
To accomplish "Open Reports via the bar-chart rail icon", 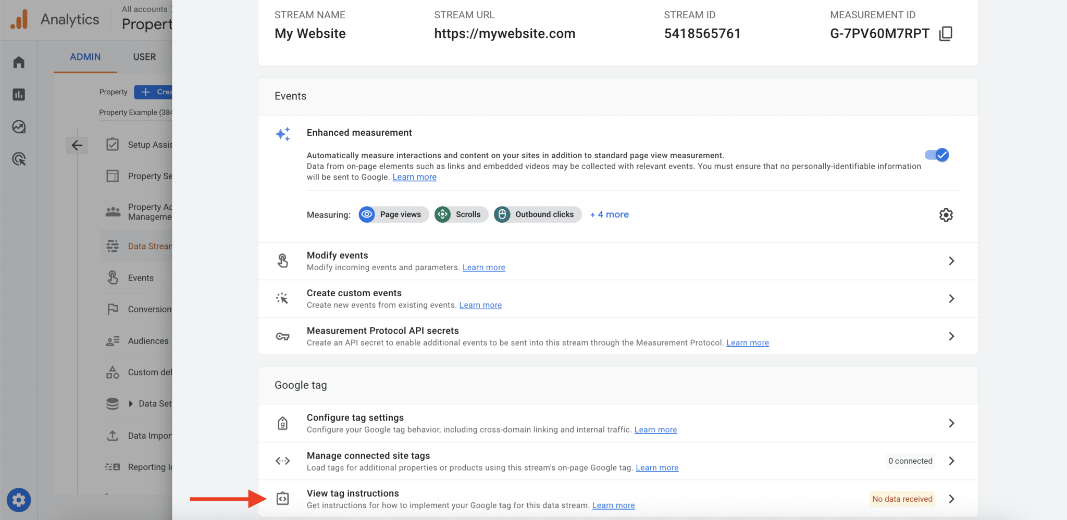I will coord(19,95).
